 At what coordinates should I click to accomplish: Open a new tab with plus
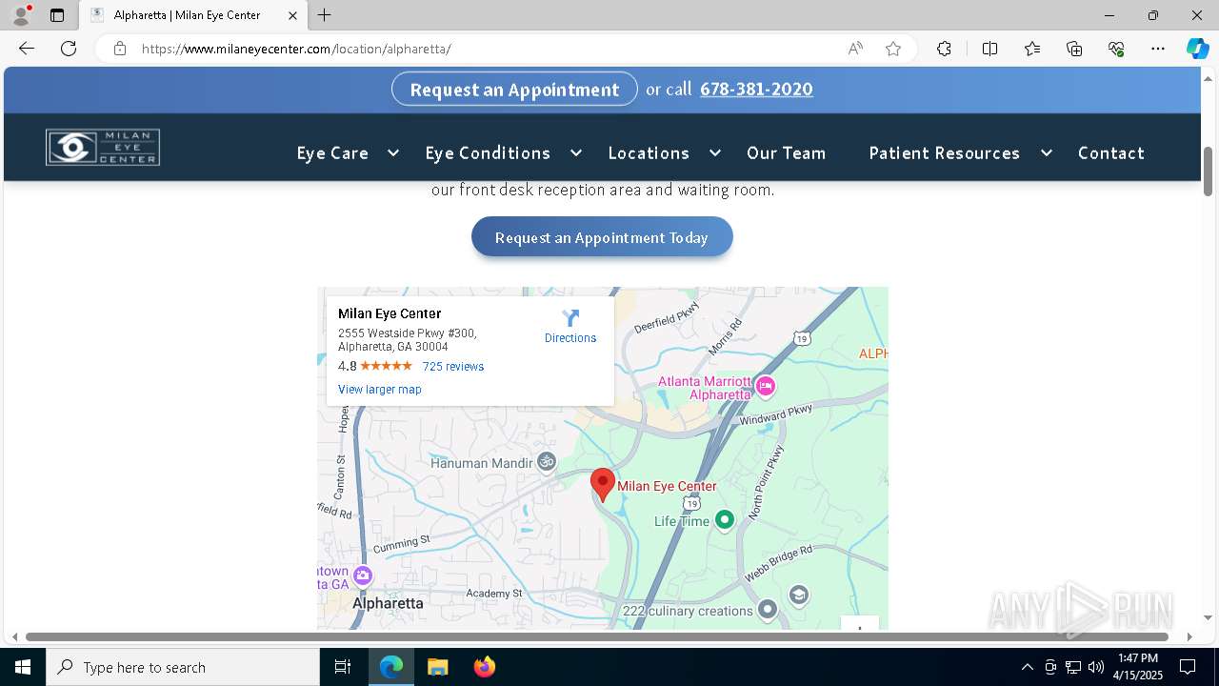tap(325, 15)
